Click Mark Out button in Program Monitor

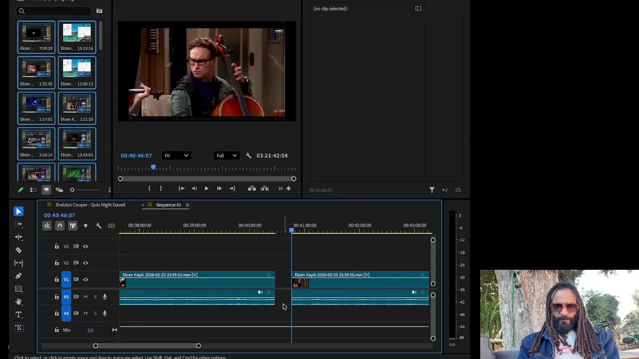[x=161, y=188]
